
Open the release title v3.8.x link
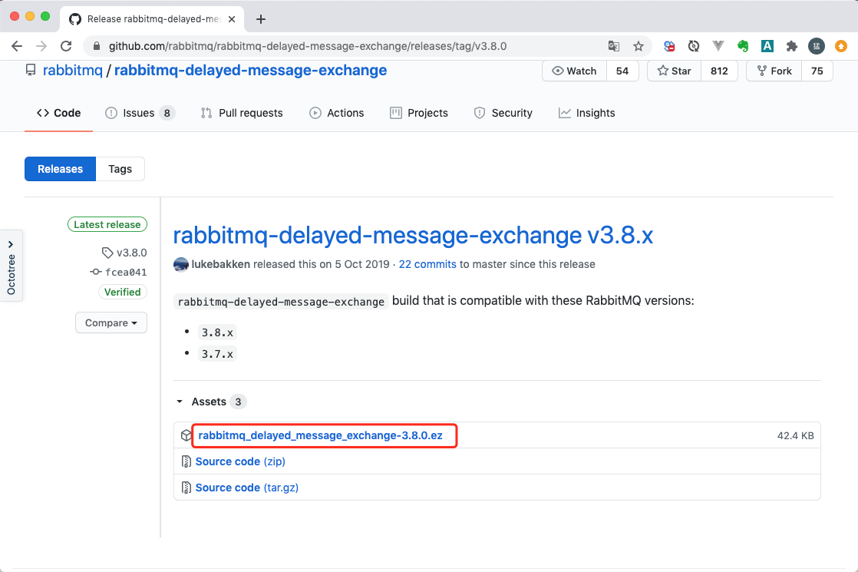[413, 236]
